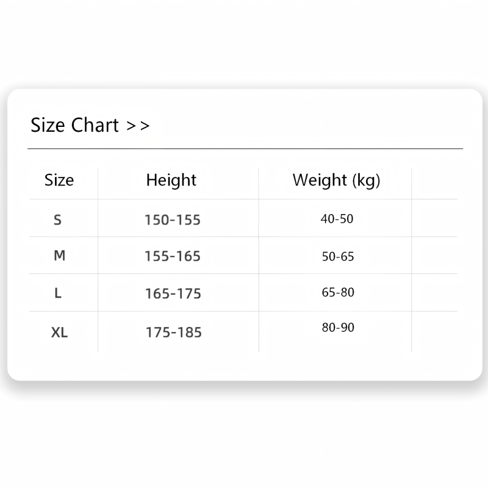Viewport: 488px width, 488px height.
Task: Click the S size cell
Action: [x=57, y=220]
